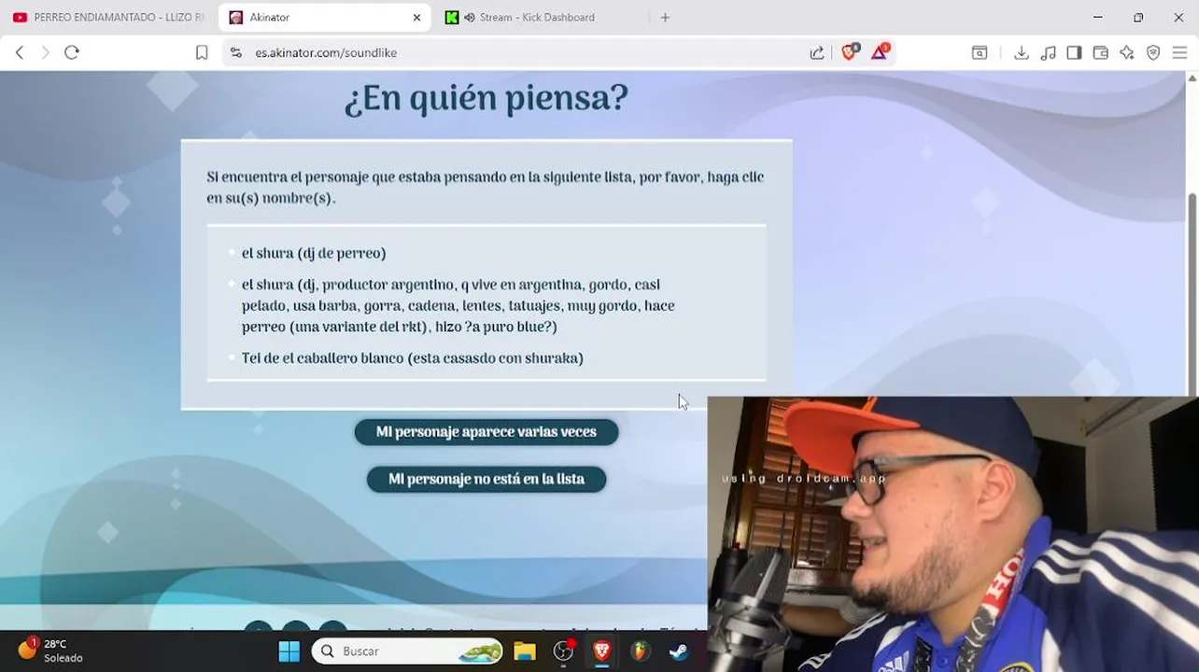
Task: Click the taskbar Buscar search box
Action: pyautogui.click(x=406, y=651)
